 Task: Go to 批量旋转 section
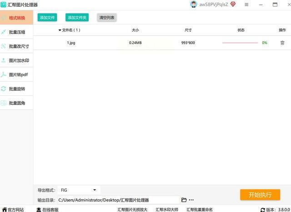16,89
